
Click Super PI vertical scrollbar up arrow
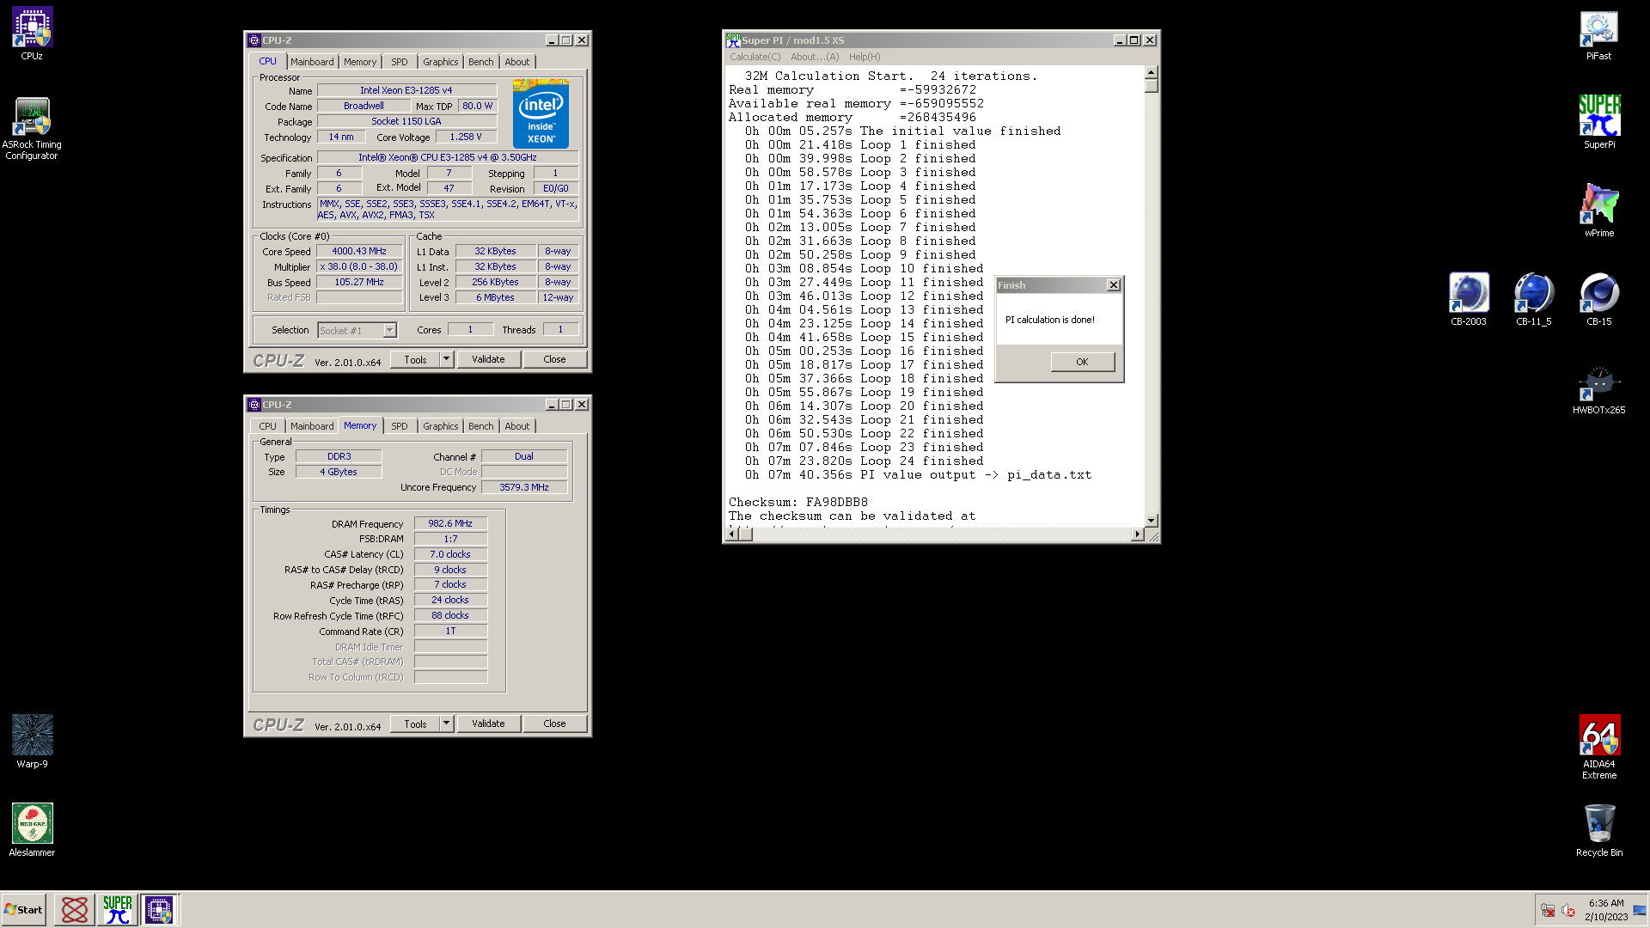[x=1152, y=72]
